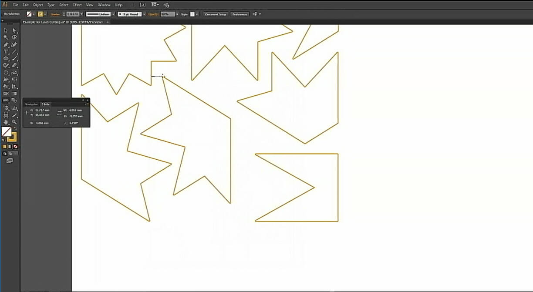Viewport: 533px width, 292px height.
Task: Change the screen mode
Action: (10, 161)
